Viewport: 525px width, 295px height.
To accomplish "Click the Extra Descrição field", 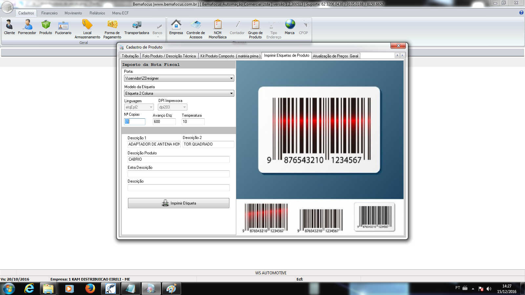I will tap(178, 174).
